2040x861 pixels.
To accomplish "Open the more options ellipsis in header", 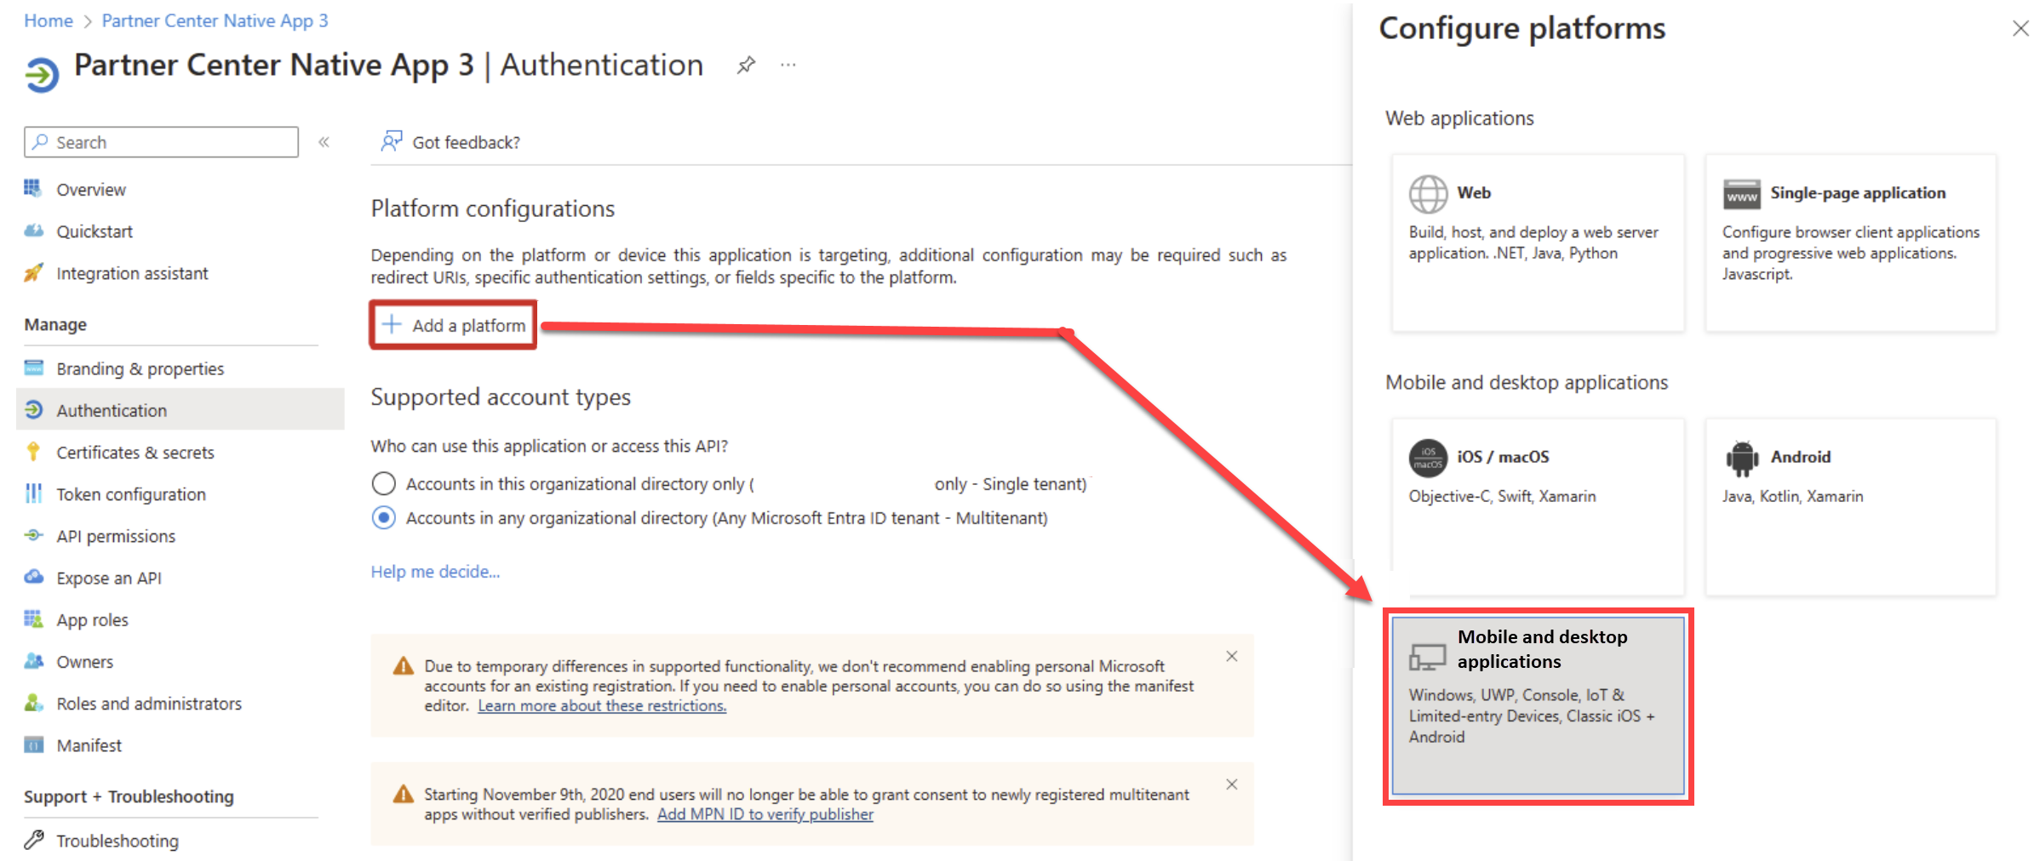I will 788,66.
